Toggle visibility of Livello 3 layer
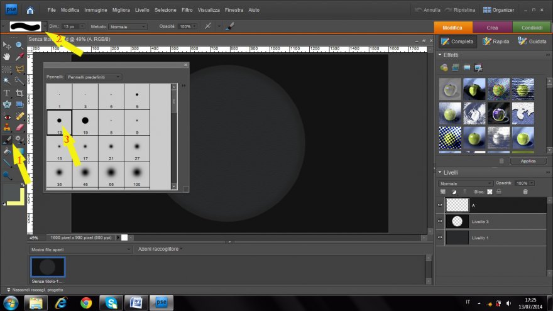553x311 pixels. pos(441,221)
